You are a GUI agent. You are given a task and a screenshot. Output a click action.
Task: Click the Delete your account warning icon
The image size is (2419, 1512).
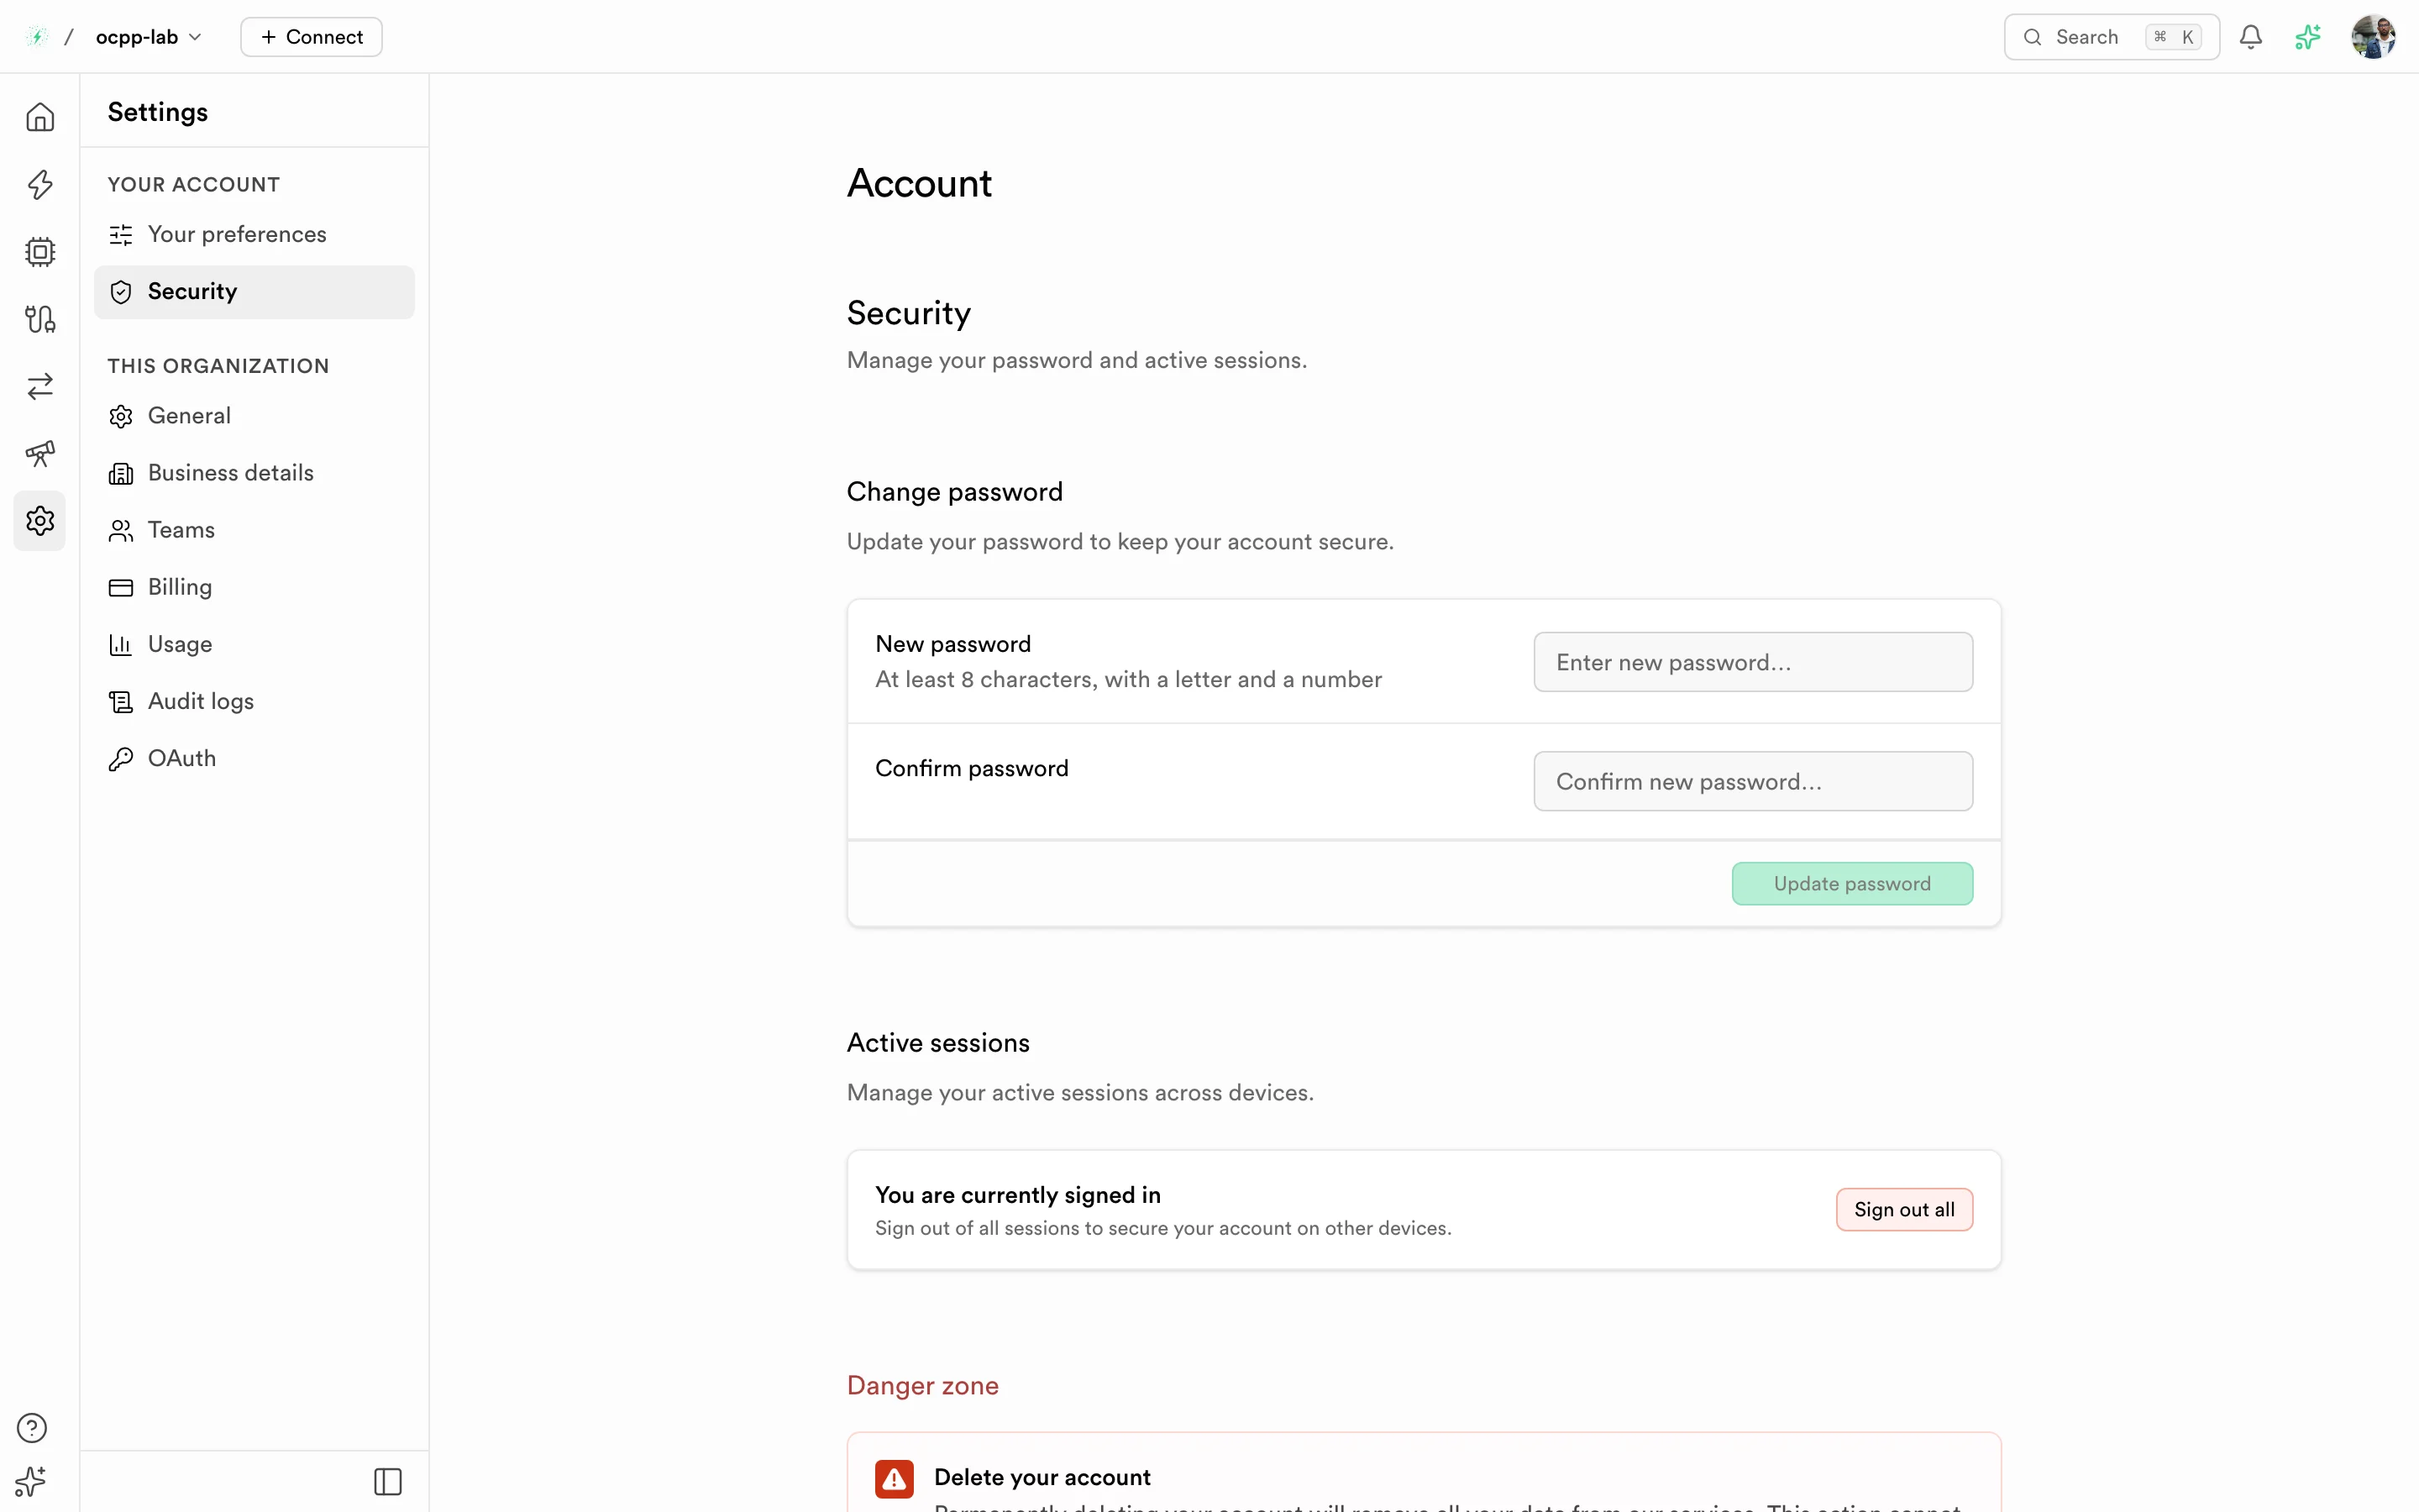pyautogui.click(x=894, y=1479)
